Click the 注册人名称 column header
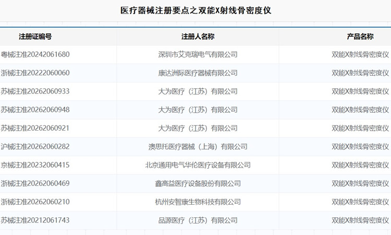This screenshot has width=391, height=235. click(x=198, y=37)
